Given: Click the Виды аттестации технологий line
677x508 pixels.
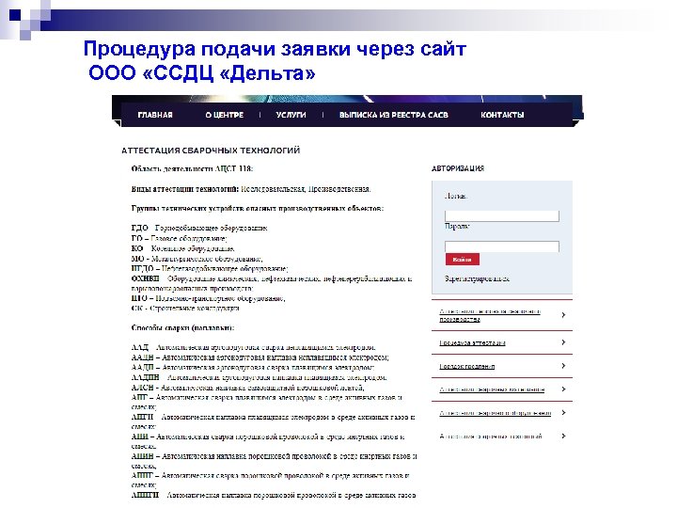Looking at the screenshot, I should tap(251, 189).
